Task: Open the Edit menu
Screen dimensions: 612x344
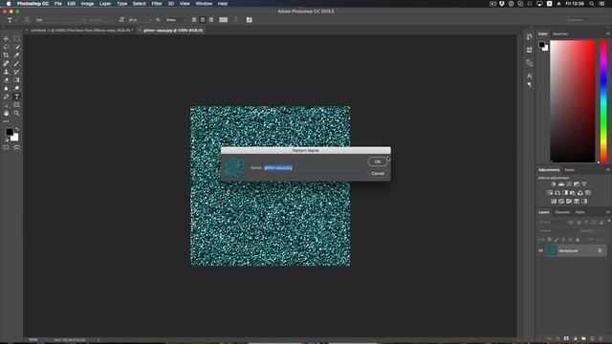Action: point(72,4)
